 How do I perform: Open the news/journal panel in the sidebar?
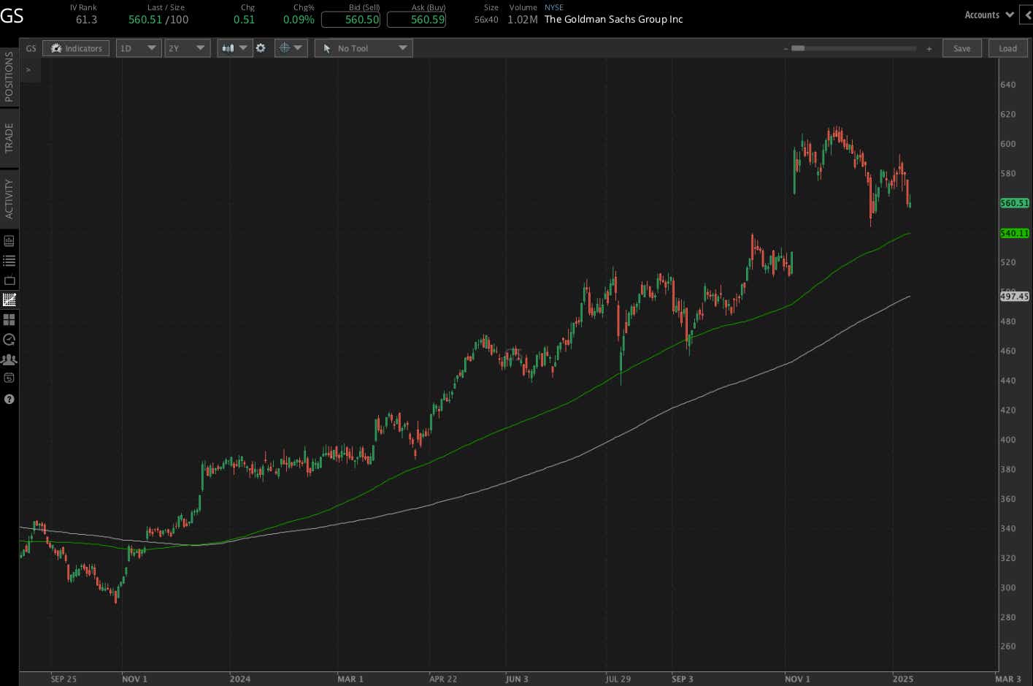(9, 240)
